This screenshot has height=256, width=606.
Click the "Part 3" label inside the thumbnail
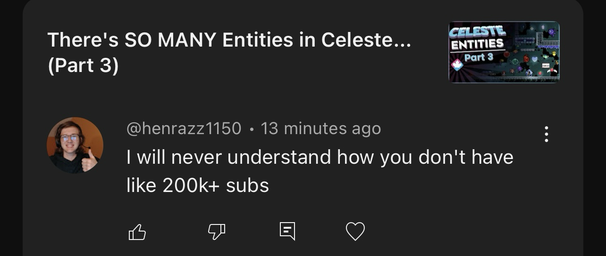pyautogui.click(x=478, y=57)
